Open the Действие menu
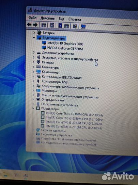Viewport: 138px width, 185px height. (x=47, y=18)
